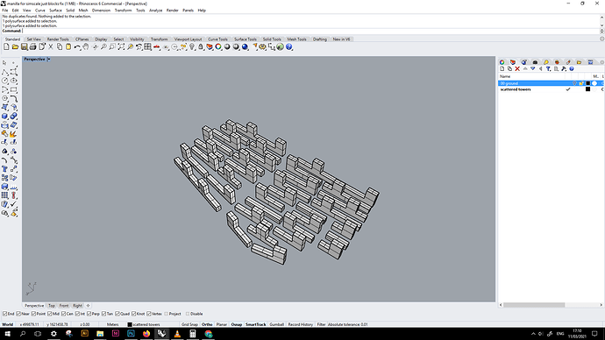The height and width of the screenshot is (340, 605).
Task: Click the black color swatch of 00 ground layer
Action: point(588,83)
